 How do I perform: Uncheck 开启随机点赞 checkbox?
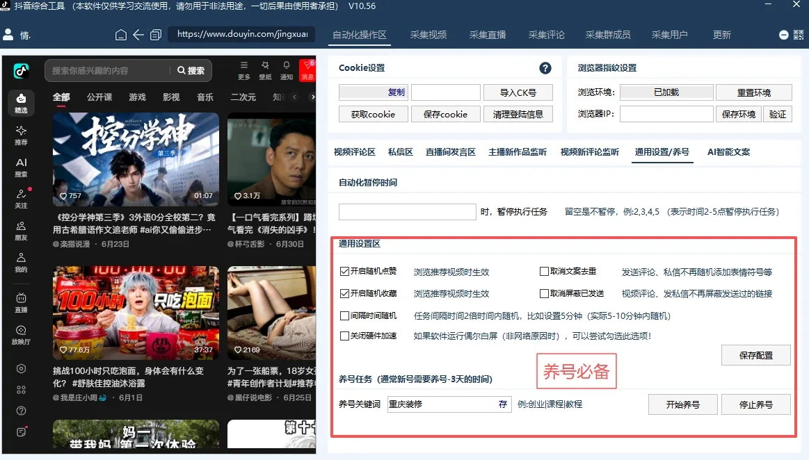click(x=344, y=272)
